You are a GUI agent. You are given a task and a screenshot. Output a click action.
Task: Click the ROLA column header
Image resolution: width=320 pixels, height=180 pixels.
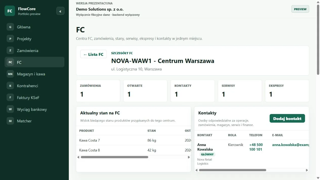(x=232, y=135)
